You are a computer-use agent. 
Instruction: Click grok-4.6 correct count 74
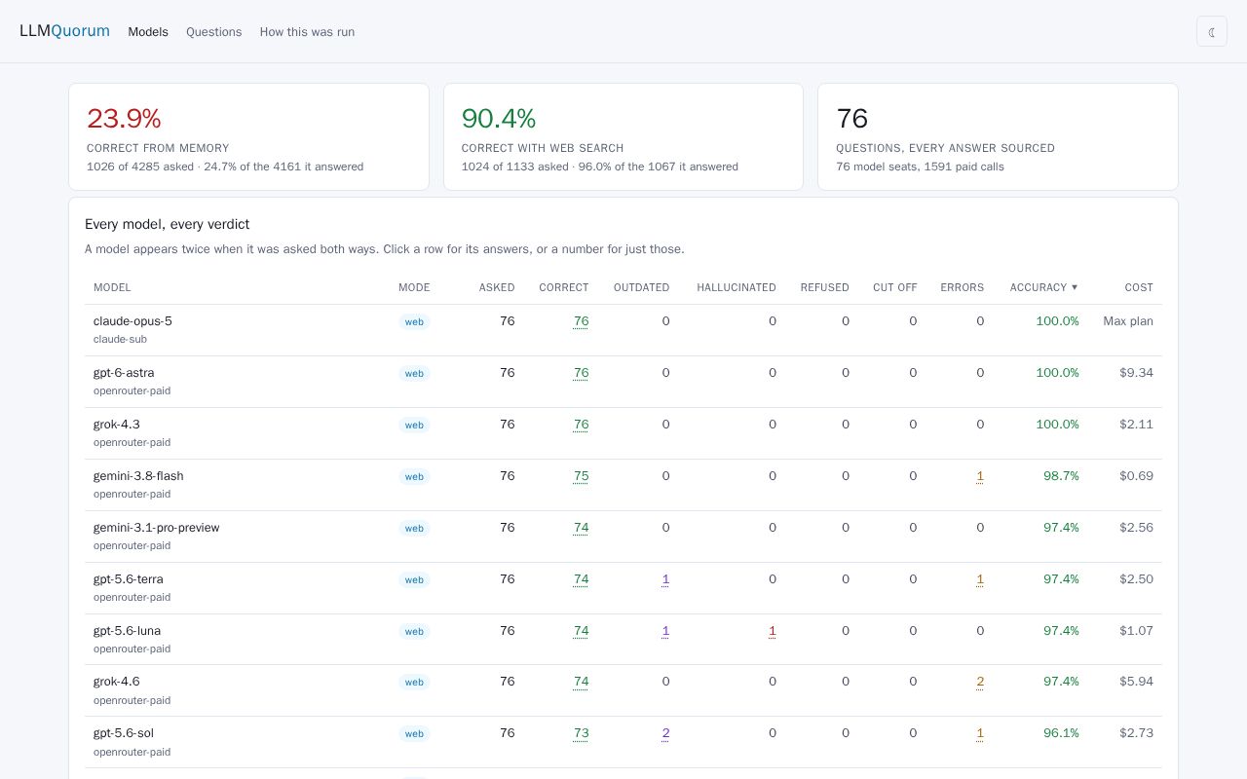[x=581, y=682]
